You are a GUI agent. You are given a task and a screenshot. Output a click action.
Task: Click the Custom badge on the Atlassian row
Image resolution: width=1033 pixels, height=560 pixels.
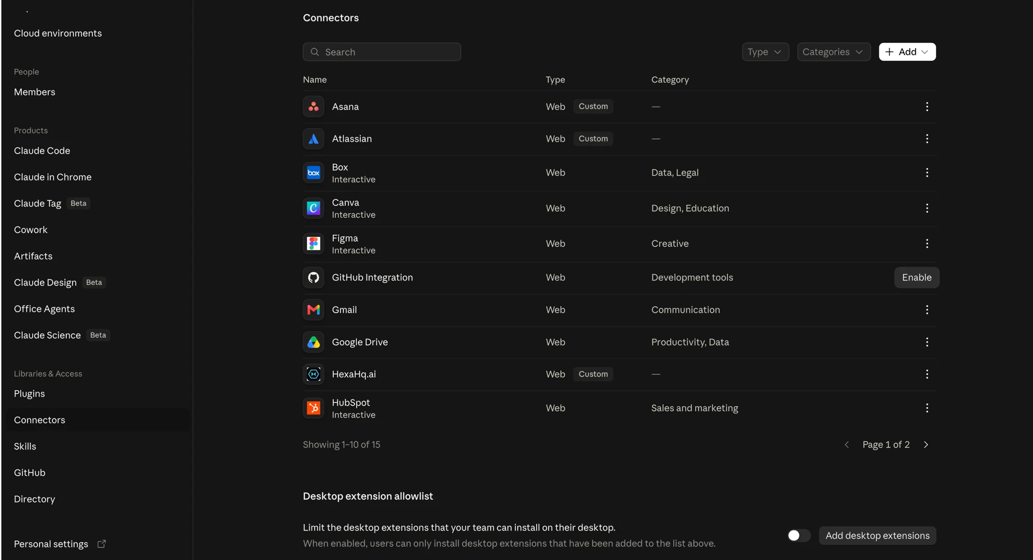point(593,138)
